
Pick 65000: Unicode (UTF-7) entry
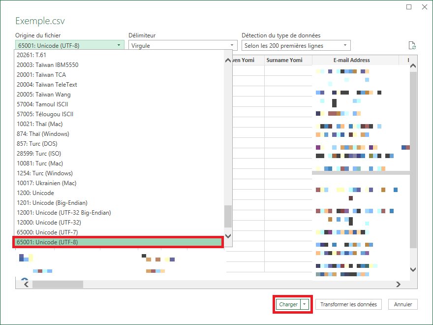point(47,232)
